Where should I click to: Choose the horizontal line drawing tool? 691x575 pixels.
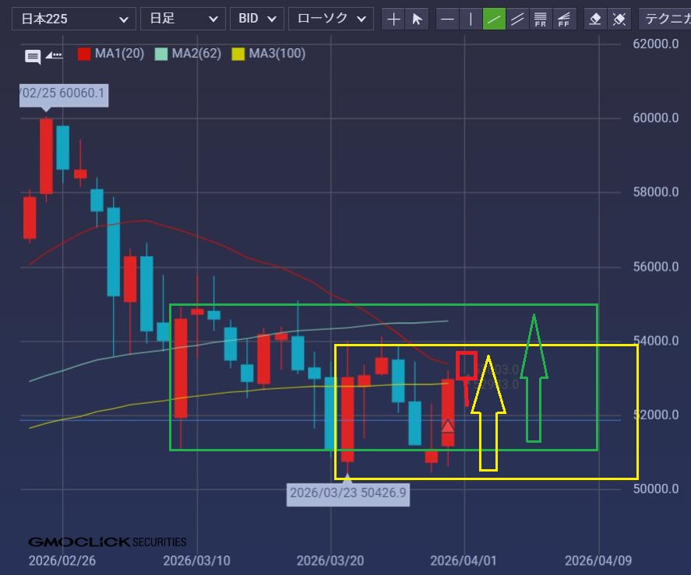click(x=447, y=19)
